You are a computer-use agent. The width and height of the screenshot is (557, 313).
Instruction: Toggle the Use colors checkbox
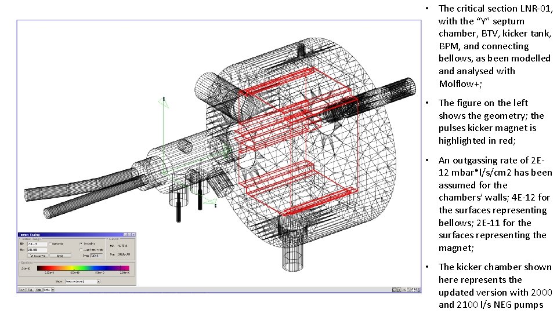click(81, 244)
